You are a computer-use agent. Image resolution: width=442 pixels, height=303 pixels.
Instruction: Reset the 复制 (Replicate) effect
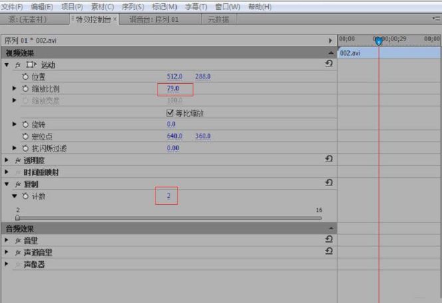click(328, 183)
